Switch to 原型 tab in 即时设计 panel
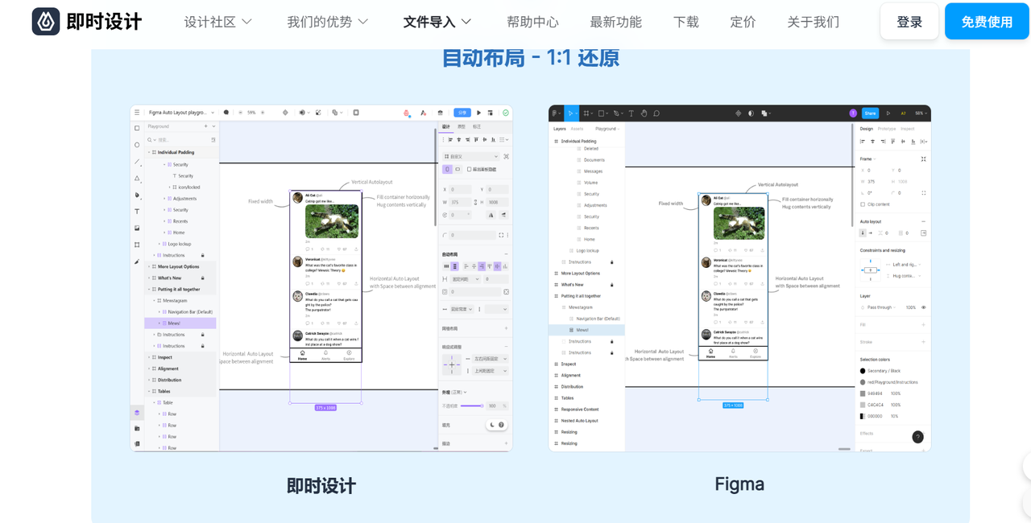Viewport: 1031px width, 523px height. [x=462, y=126]
